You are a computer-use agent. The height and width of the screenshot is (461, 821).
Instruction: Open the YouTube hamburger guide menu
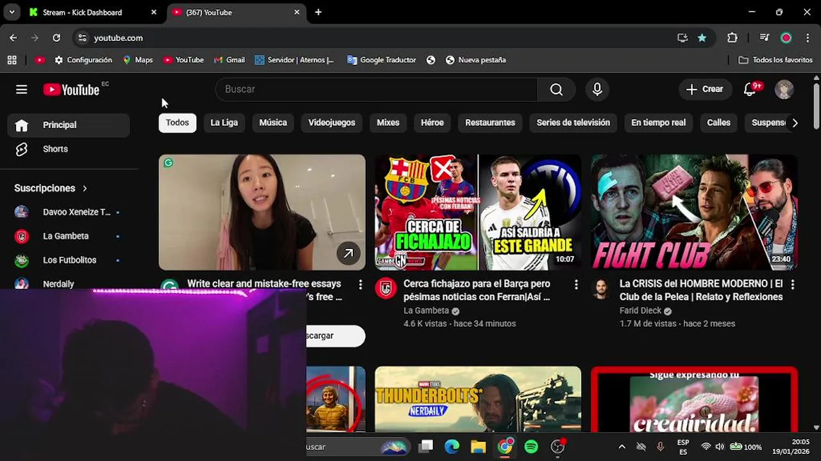click(21, 90)
